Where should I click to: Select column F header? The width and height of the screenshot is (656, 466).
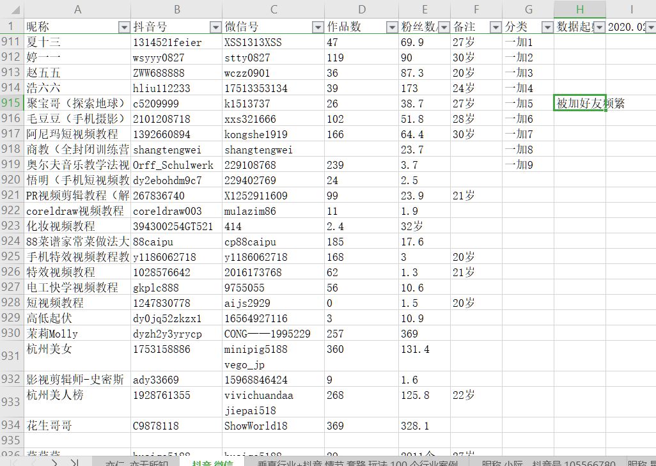click(x=476, y=9)
